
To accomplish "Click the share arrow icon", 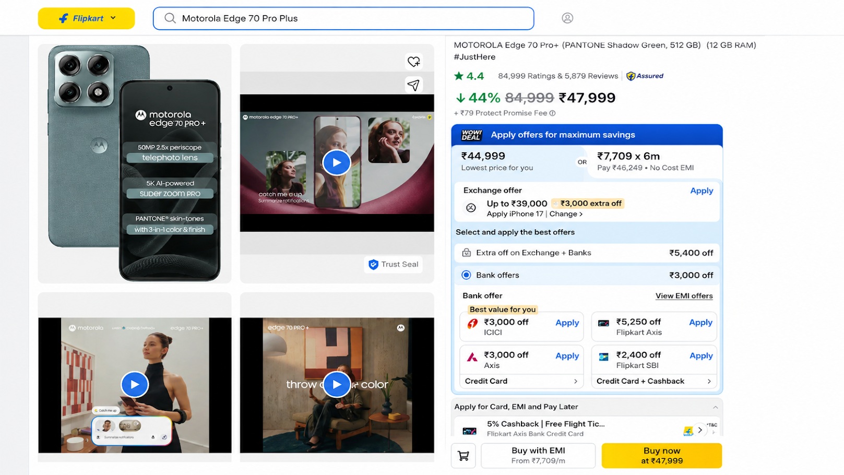I will pyautogui.click(x=413, y=85).
